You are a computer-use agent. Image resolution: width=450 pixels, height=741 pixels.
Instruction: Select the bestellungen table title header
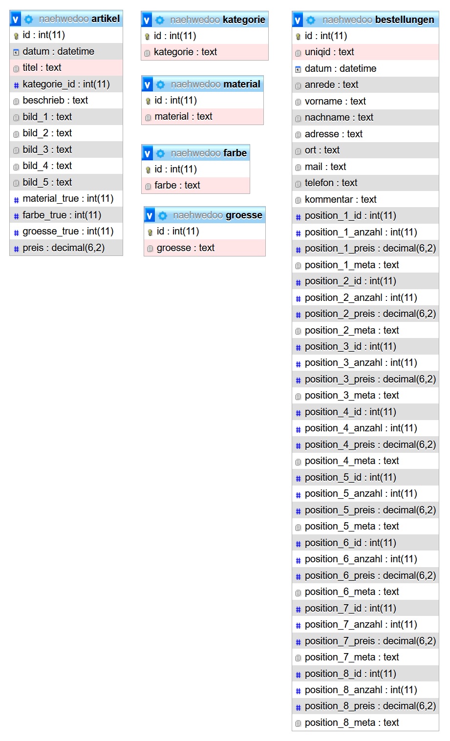coord(378,20)
